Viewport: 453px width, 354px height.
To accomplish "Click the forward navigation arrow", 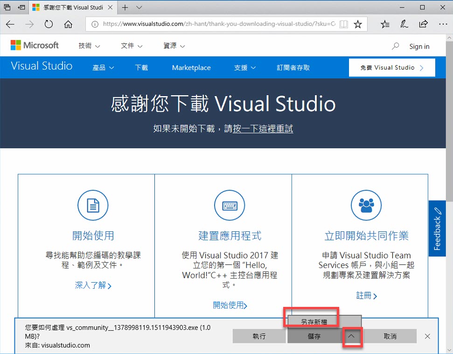I will click(29, 24).
